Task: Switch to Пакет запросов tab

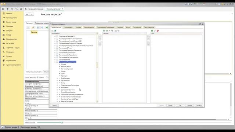Action: (149, 27)
